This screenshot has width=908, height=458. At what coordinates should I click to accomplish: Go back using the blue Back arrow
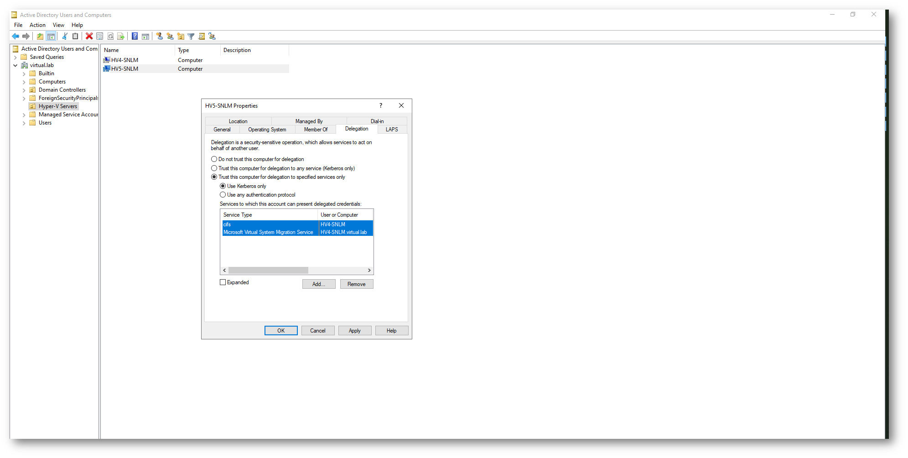coord(16,36)
